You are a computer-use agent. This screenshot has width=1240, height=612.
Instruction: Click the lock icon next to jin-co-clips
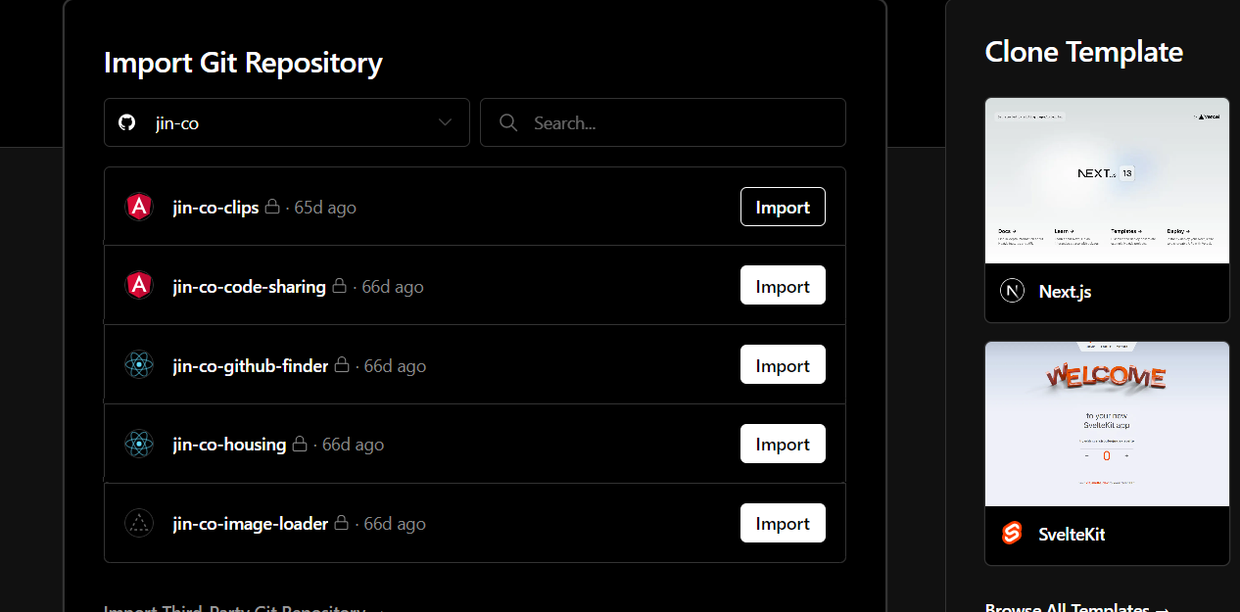point(273,207)
